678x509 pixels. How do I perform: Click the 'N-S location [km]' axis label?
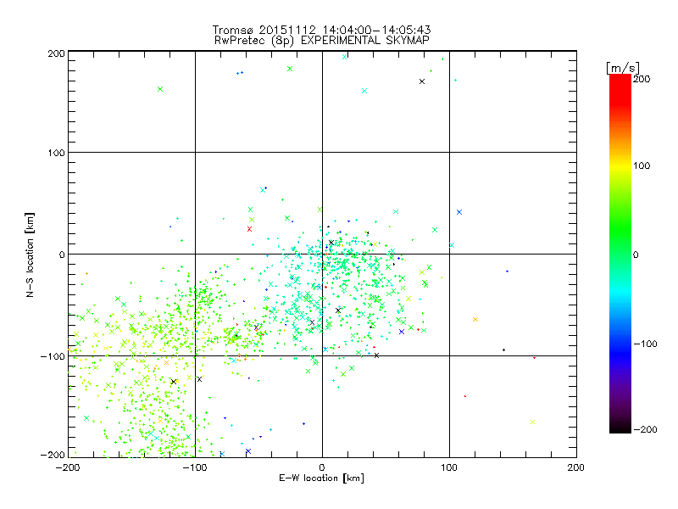pos(30,255)
